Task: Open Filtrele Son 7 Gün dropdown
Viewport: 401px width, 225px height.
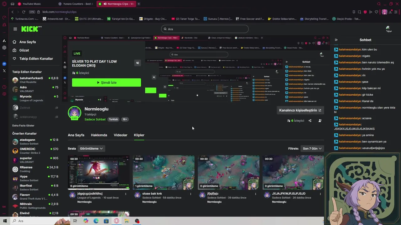Action: click(x=312, y=148)
